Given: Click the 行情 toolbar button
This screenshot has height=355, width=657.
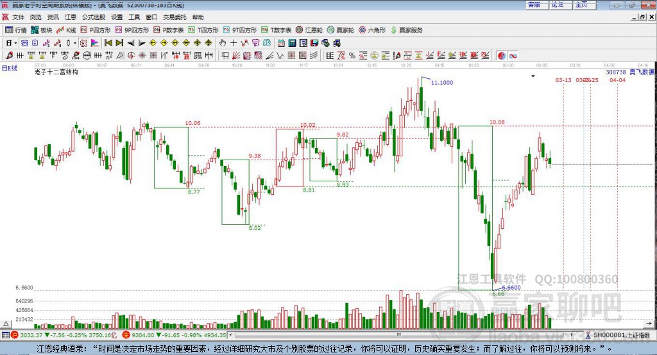Looking at the screenshot, I should coord(16,30).
